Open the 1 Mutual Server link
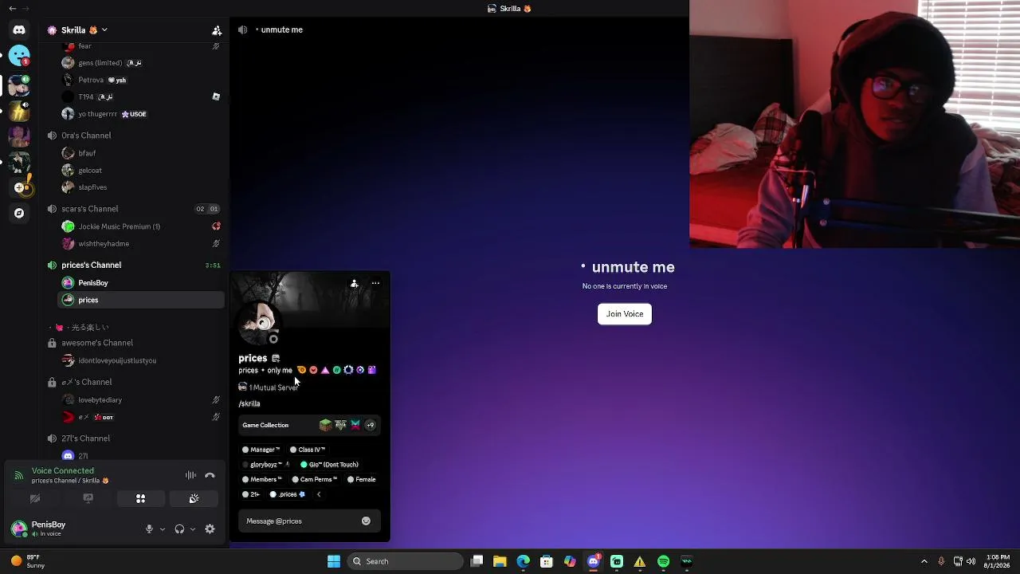Viewport: 1020px width, 574px height. click(x=269, y=387)
